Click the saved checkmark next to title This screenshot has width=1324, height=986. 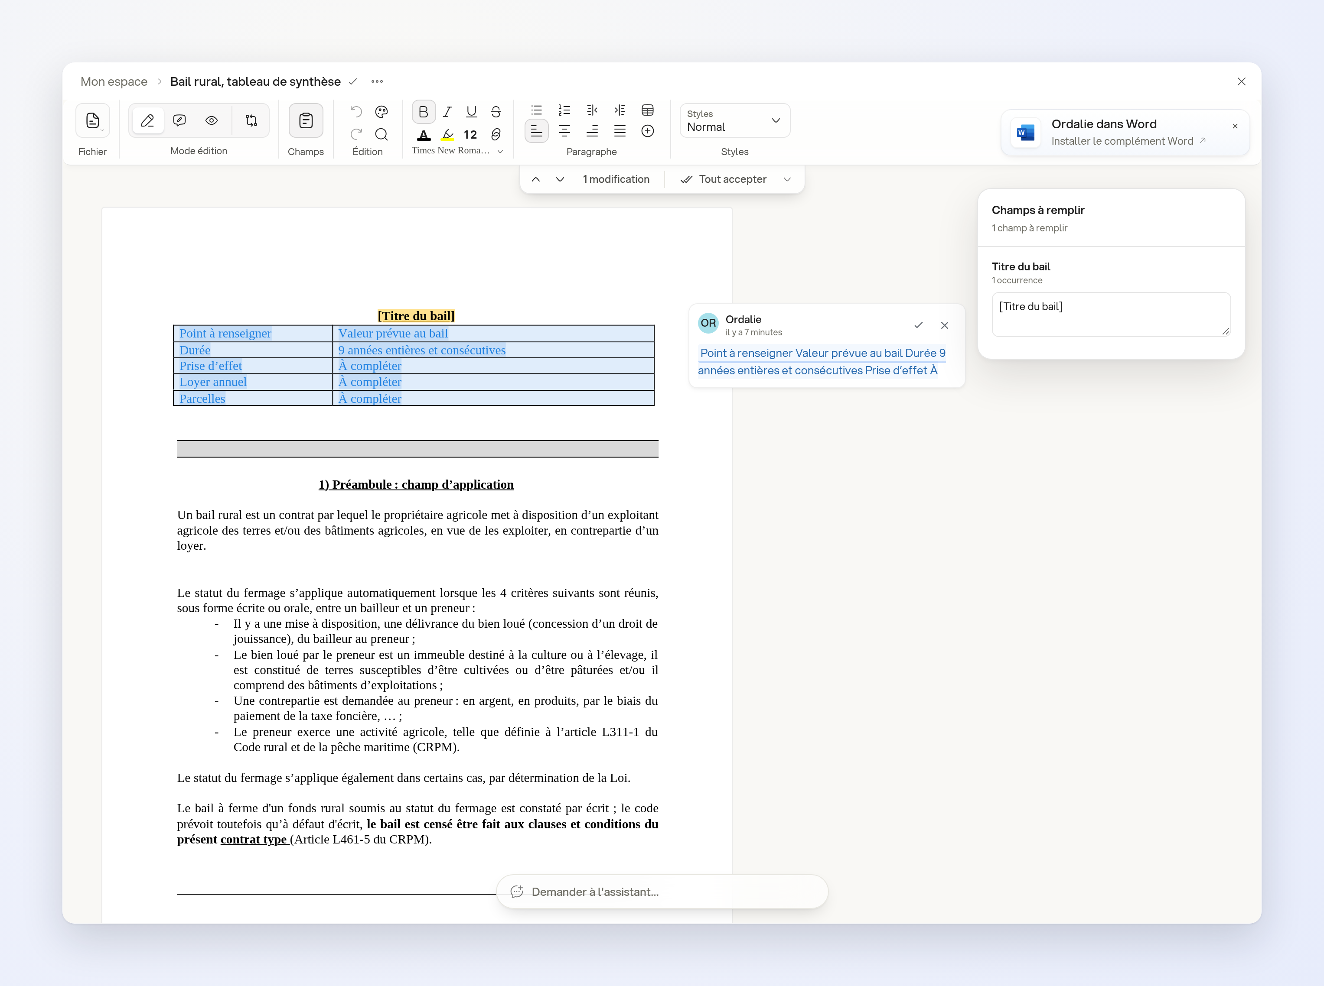(353, 82)
